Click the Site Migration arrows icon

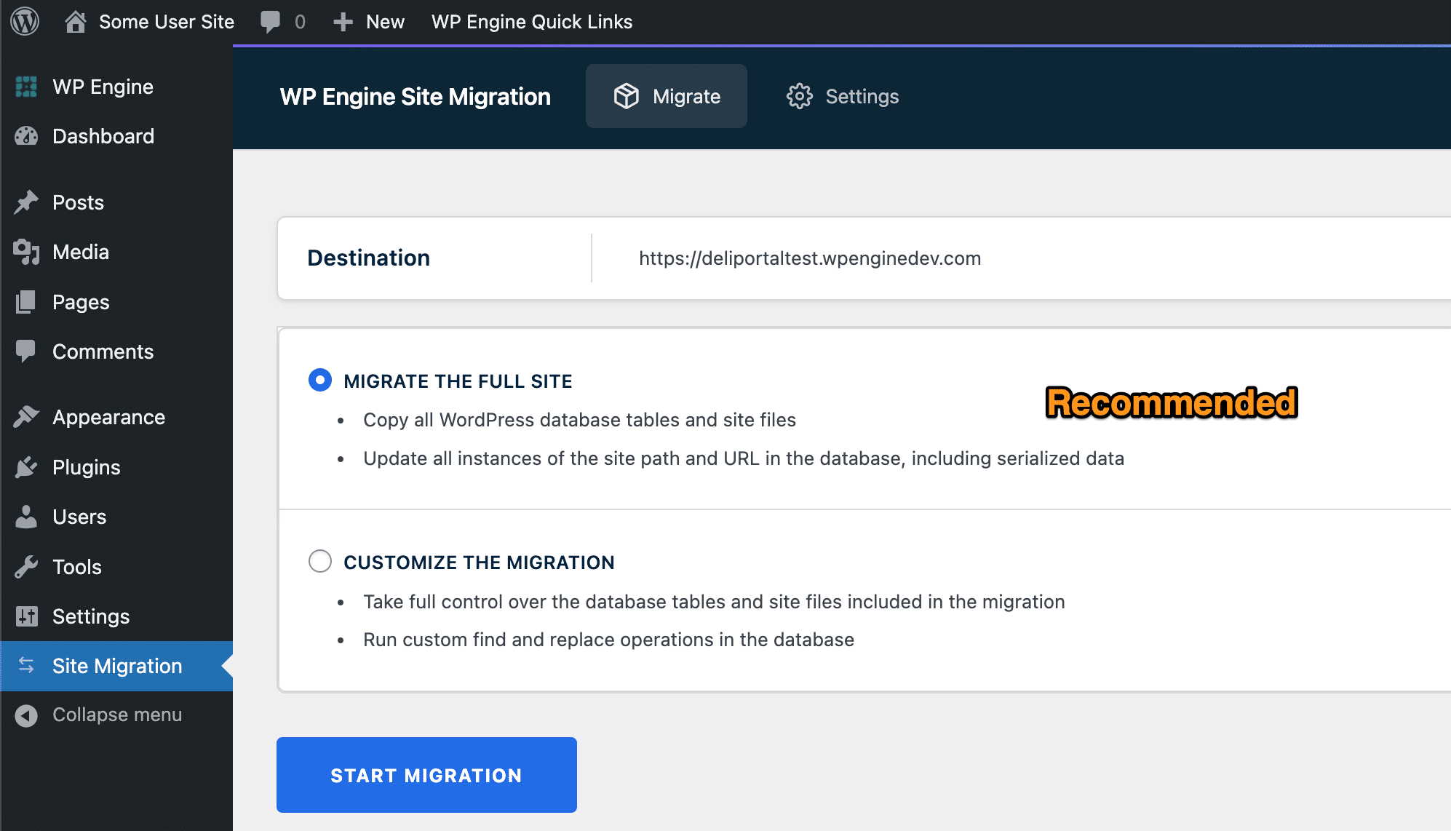[26, 665]
